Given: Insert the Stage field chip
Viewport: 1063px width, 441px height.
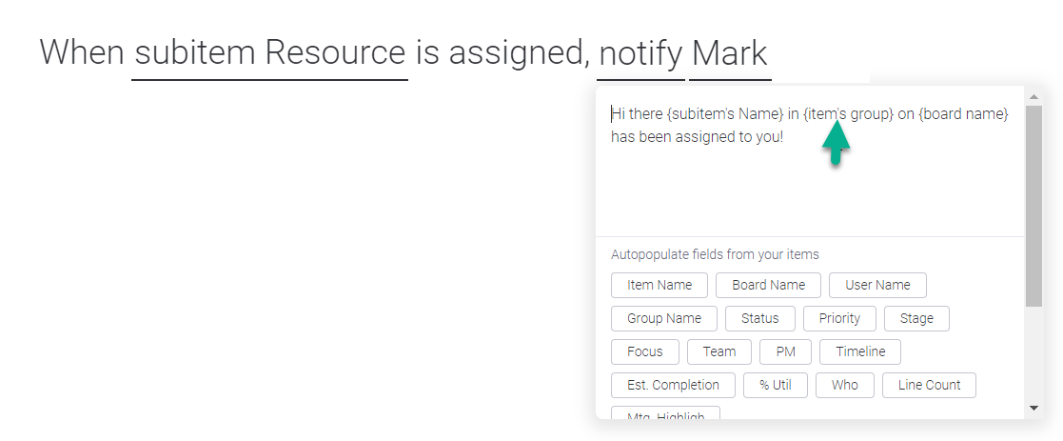Looking at the screenshot, I should [916, 318].
